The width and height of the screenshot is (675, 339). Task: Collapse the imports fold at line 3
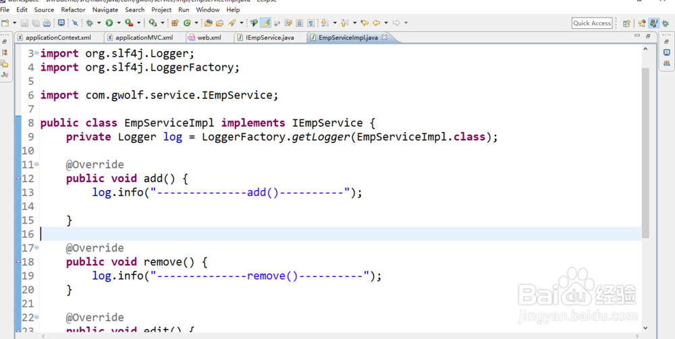tap(36, 54)
